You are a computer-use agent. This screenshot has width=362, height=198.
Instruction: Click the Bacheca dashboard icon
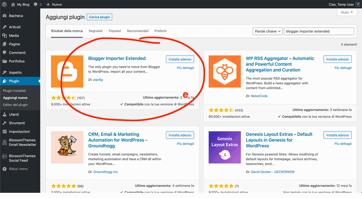point(5,16)
